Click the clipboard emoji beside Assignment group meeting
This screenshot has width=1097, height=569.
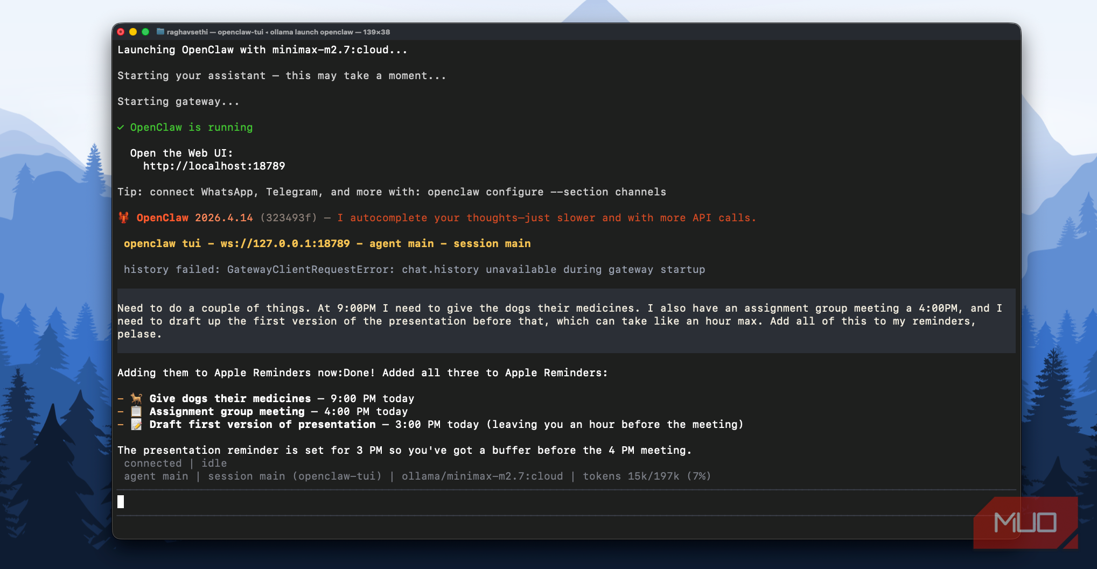pos(137,411)
